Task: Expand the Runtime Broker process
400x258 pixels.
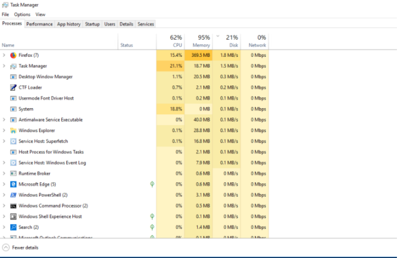Action: (4, 173)
